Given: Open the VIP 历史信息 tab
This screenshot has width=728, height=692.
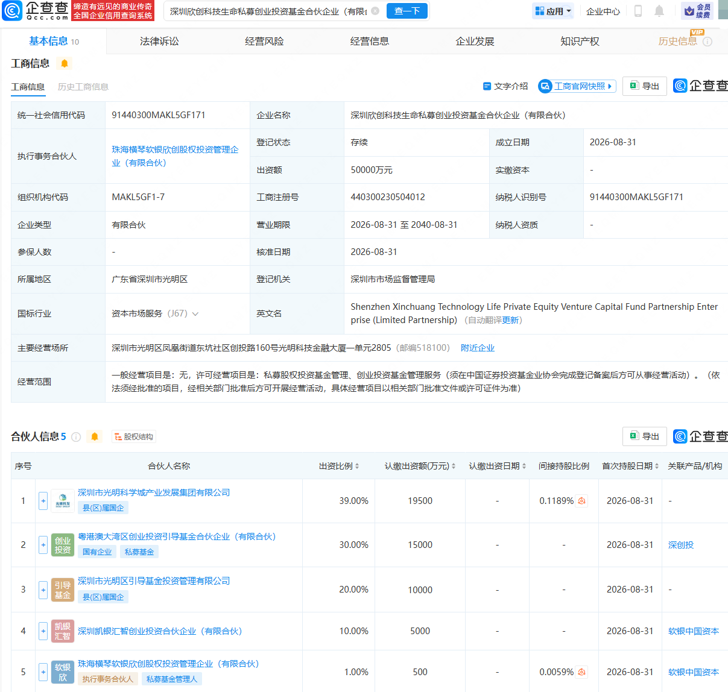Looking at the screenshot, I should point(677,42).
